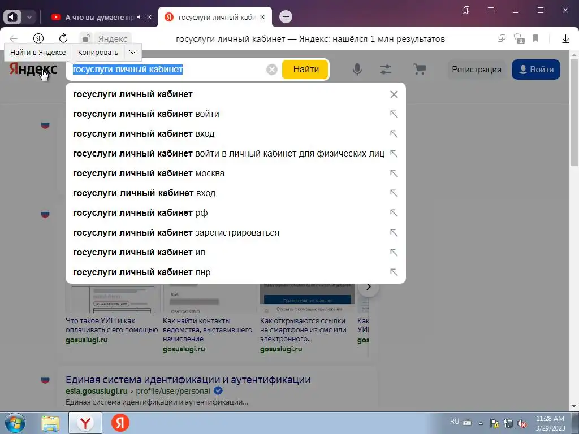Image resolution: width=579 pixels, height=434 pixels.
Task: Insert arrow for ип suggestion
Action: [394, 253]
